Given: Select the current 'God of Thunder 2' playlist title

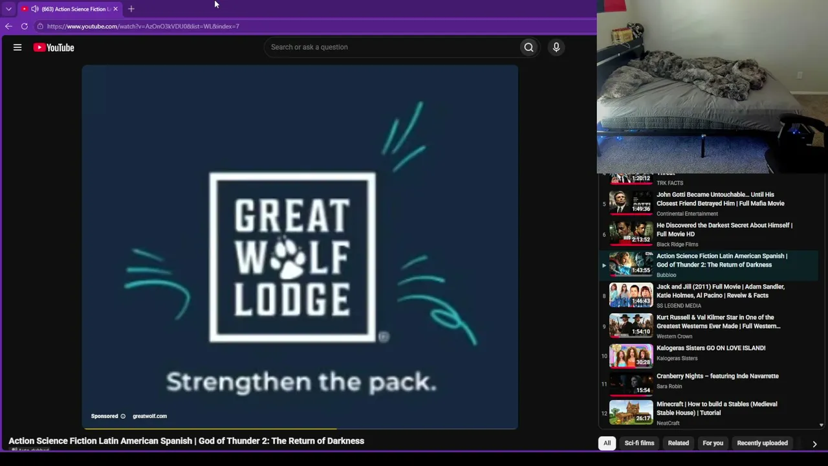Looking at the screenshot, I should pos(722,260).
